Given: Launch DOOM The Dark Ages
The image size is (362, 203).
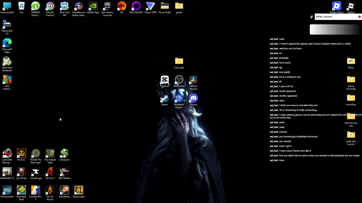Looking at the screenshot, I should click(36, 156).
